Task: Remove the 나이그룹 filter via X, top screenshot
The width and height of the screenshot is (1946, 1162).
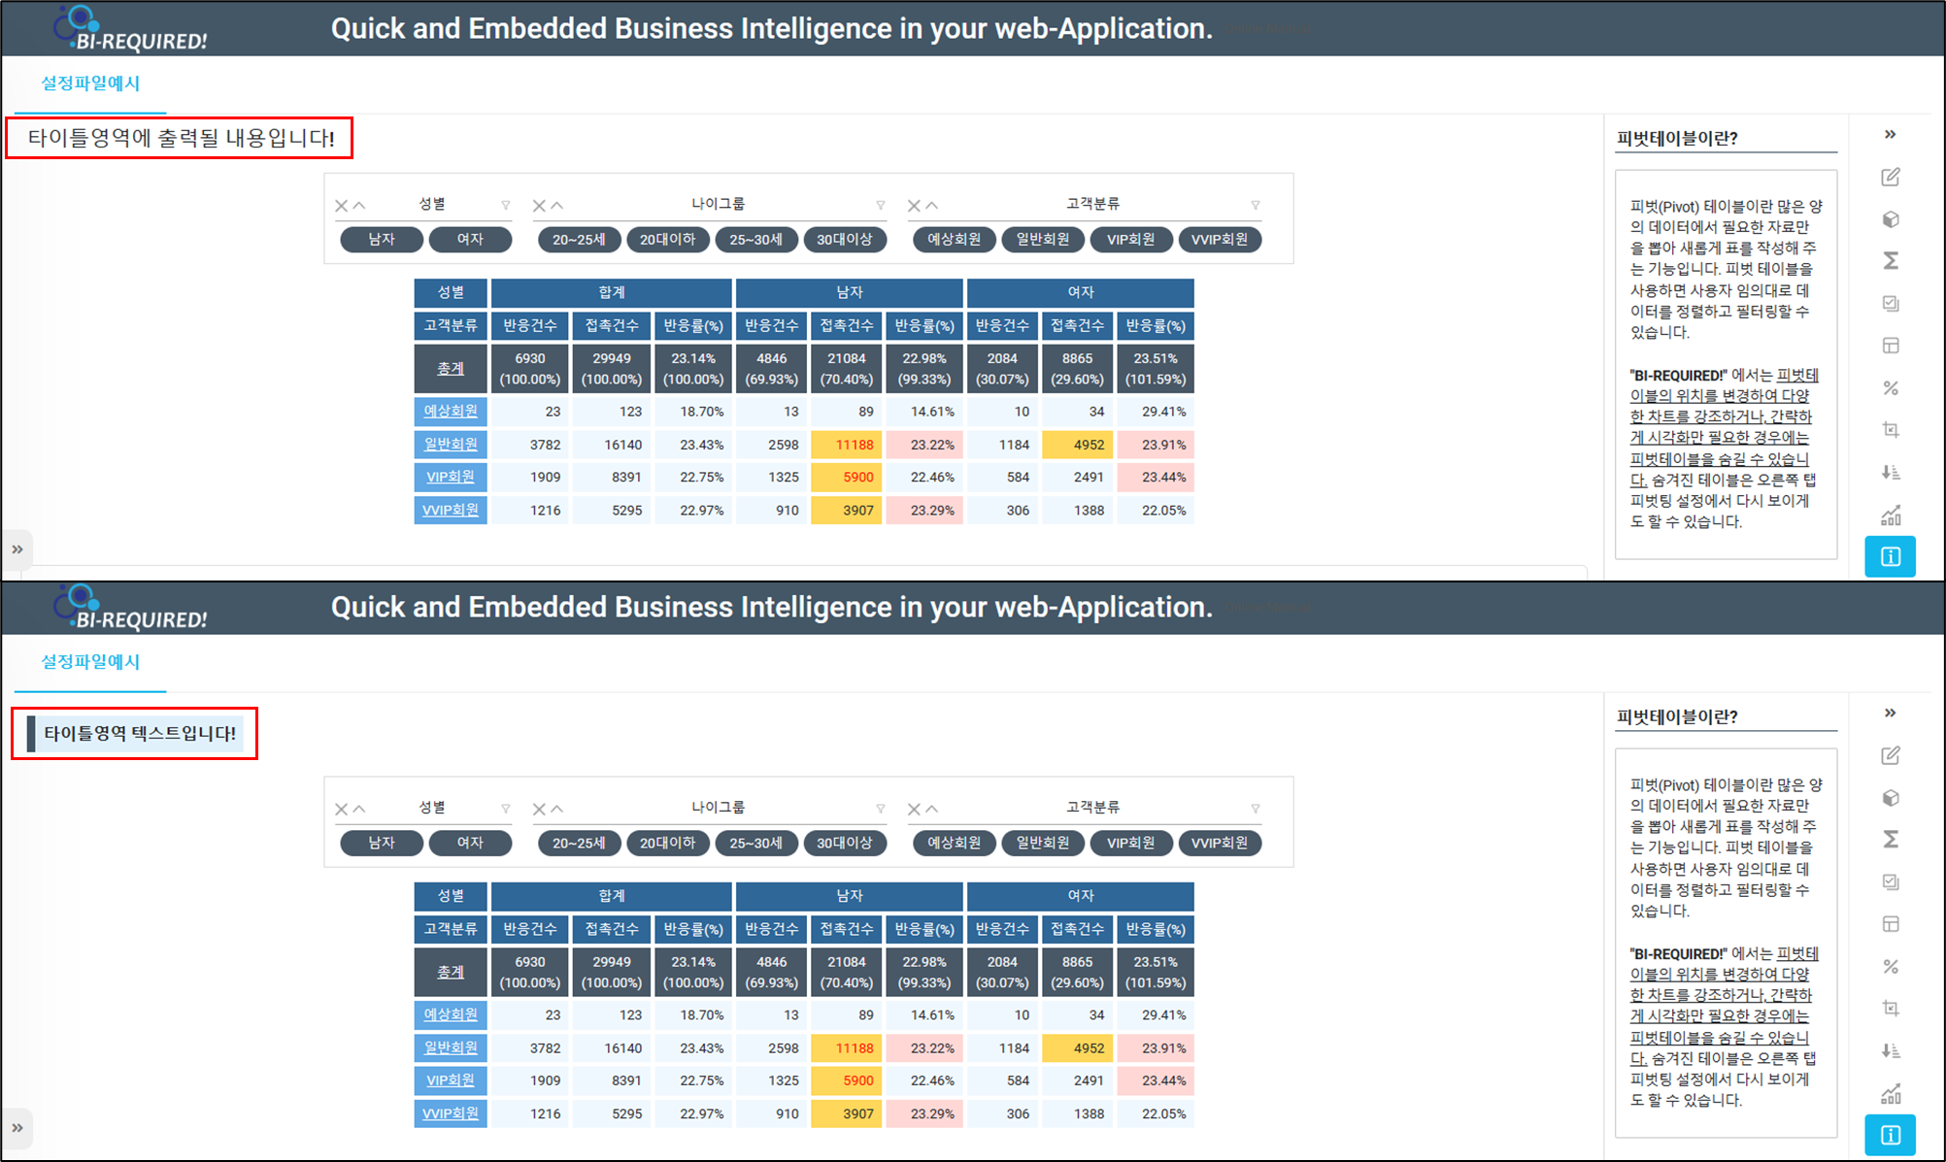Action: tap(539, 206)
